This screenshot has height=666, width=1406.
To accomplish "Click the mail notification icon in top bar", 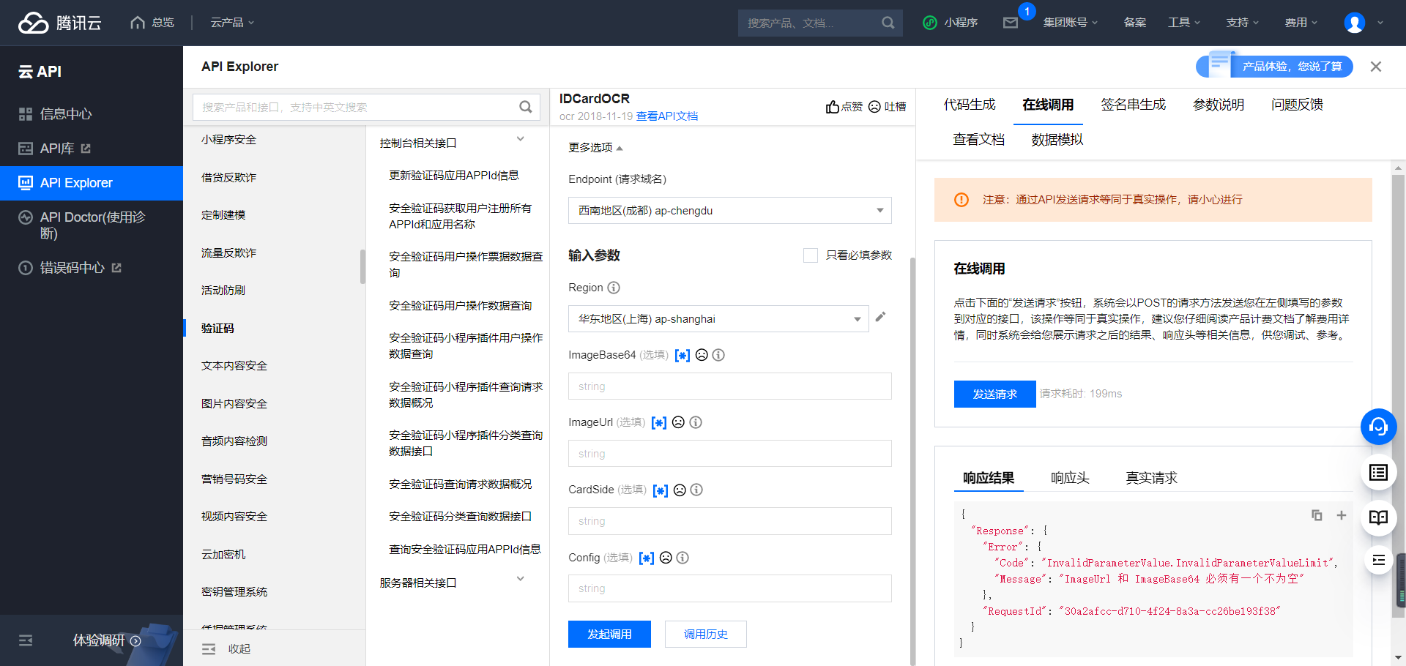I will click(x=1011, y=23).
